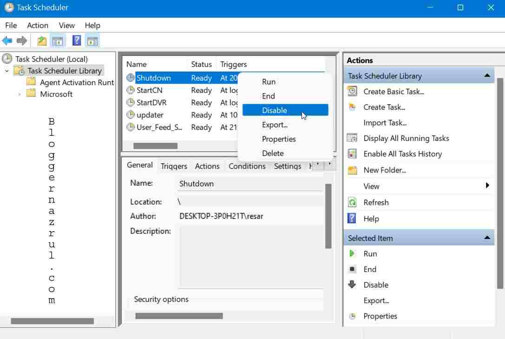The height and width of the screenshot is (339, 505).
Task: Click the clock icon beside StartCN
Action: (131, 90)
